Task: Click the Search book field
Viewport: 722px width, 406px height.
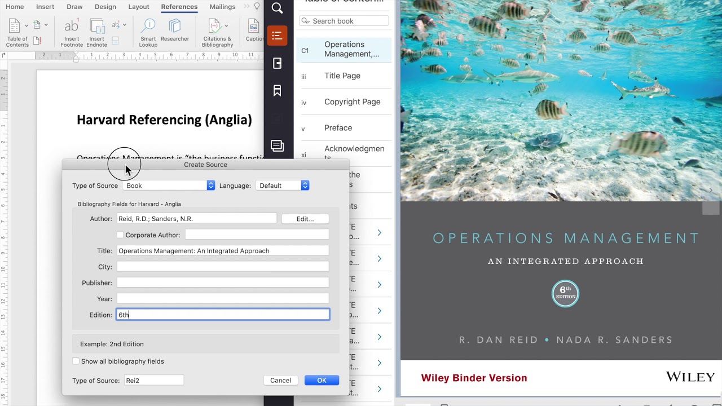Action: pyautogui.click(x=344, y=21)
